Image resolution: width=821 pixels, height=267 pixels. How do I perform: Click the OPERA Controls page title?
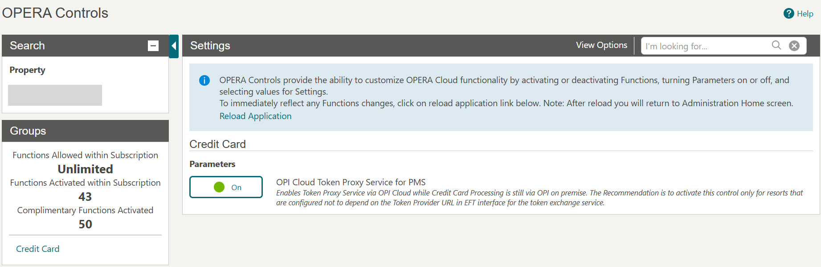point(55,13)
